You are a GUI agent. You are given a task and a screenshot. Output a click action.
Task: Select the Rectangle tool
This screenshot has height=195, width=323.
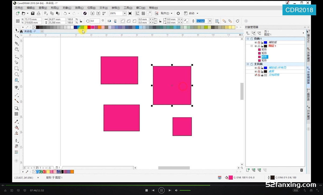coord(16,68)
